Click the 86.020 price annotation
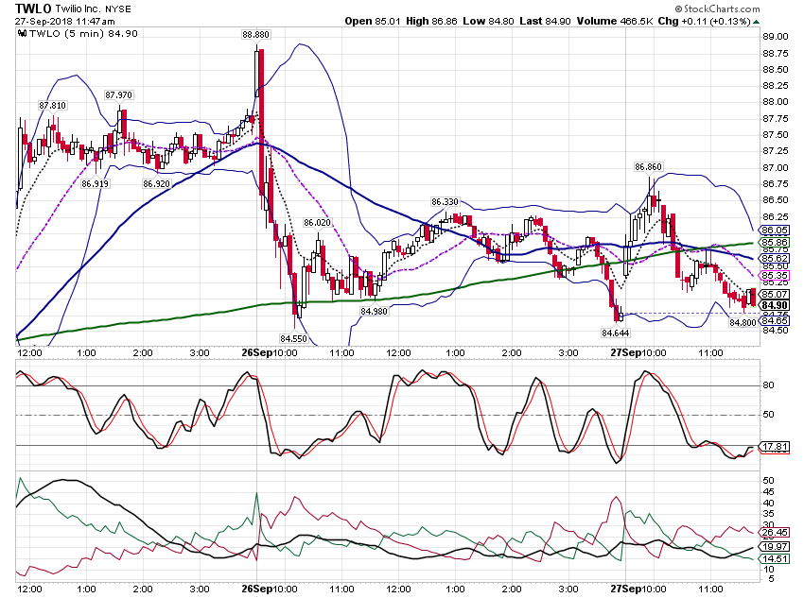The height and width of the screenshot is (598, 804). [x=318, y=223]
